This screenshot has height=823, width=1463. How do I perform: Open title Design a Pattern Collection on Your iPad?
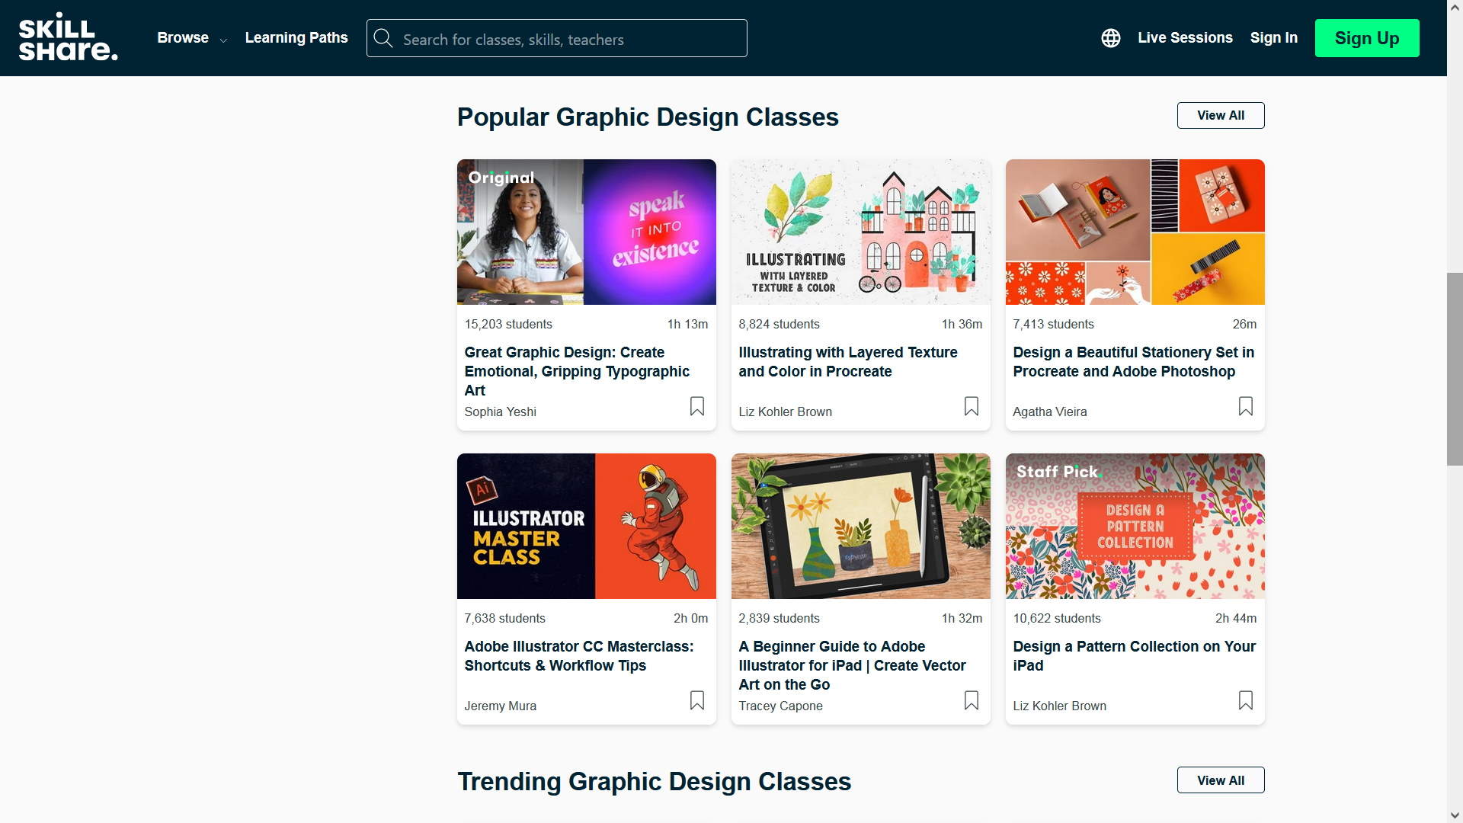(x=1134, y=656)
